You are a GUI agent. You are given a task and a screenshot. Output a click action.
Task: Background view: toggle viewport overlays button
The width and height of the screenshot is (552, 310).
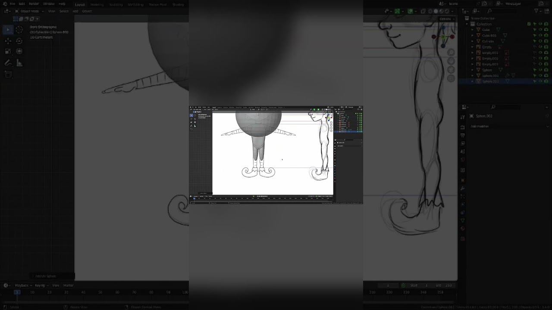411,12
